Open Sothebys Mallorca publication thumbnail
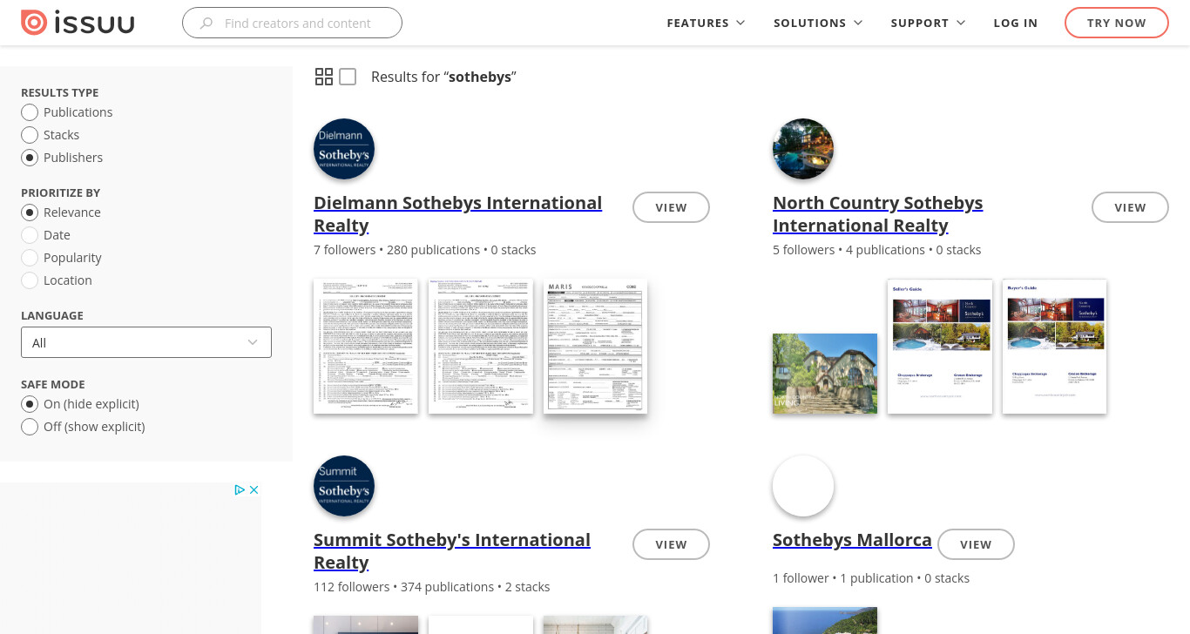The width and height of the screenshot is (1190, 634). point(825,620)
